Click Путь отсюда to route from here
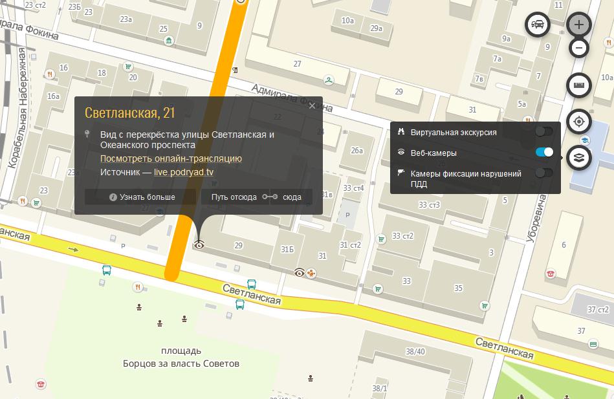The image size is (614, 399). 234,197
